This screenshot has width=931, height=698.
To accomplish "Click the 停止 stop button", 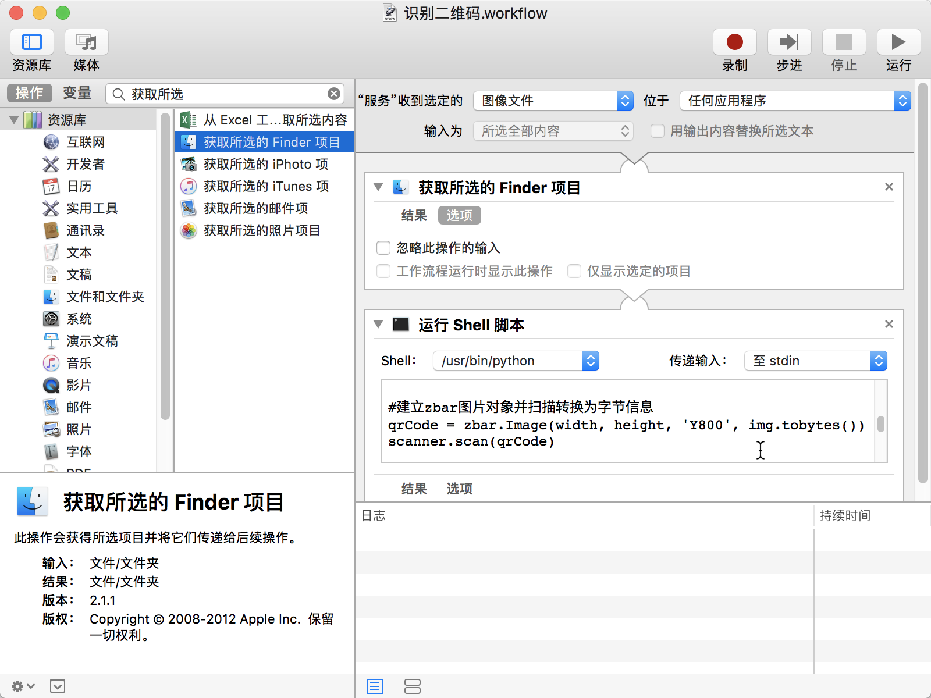I will coord(844,42).
